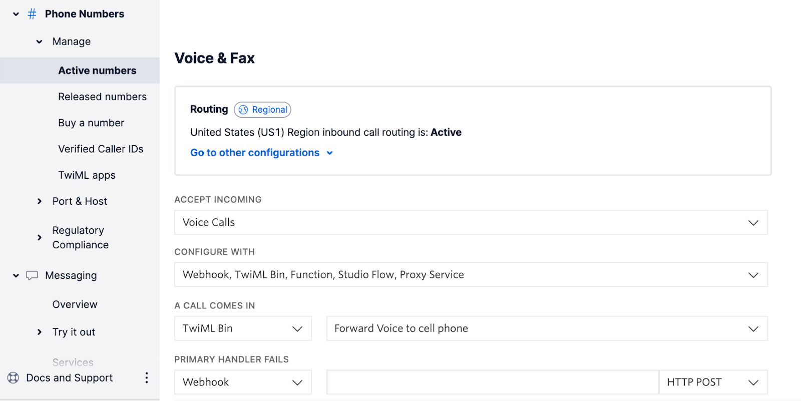Click the Port & Host label
Screen dimensions: 801x401
[80, 201]
